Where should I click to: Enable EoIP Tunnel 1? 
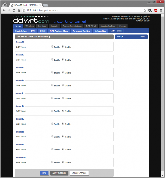tap(52, 47)
